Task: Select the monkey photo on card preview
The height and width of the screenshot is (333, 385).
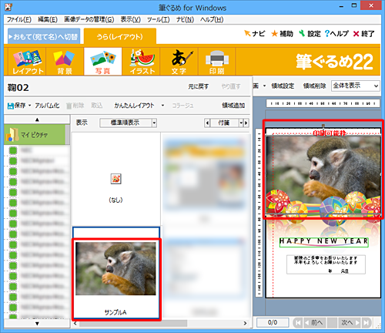Action: coord(323,174)
